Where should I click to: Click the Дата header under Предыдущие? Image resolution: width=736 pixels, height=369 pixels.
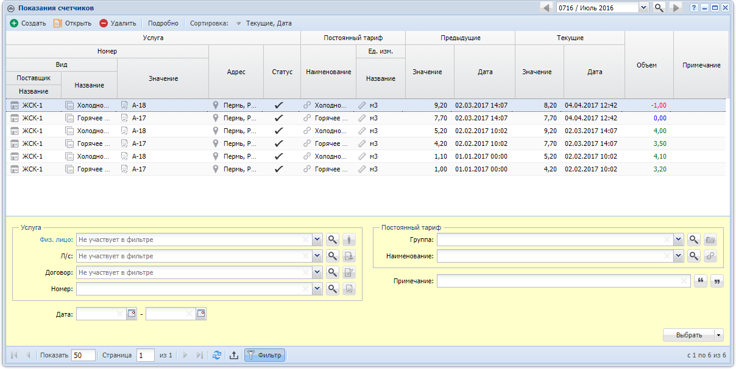click(485, 72)
